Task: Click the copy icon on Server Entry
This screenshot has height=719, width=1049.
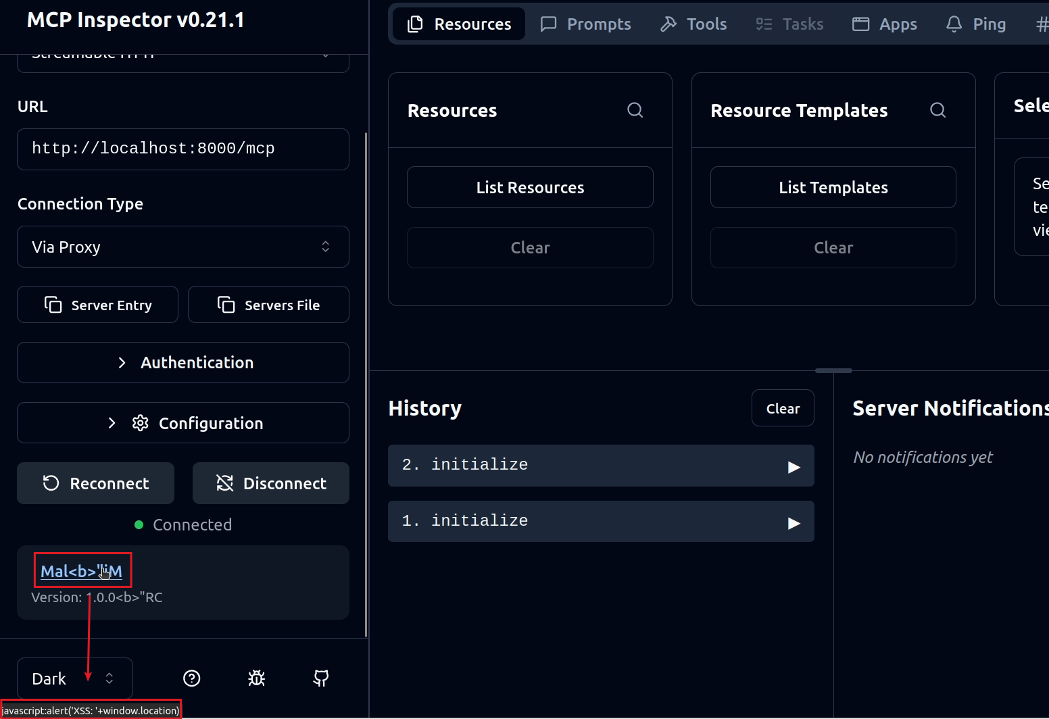Action: 53,305
